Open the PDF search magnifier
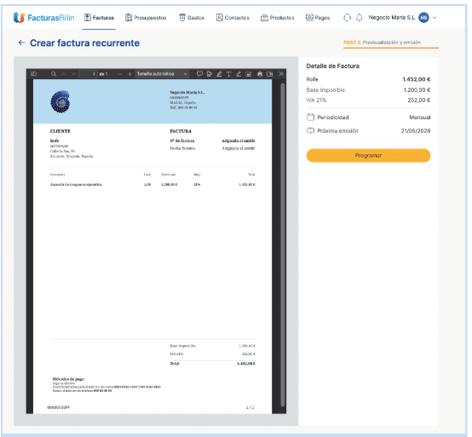This screenshot has width=472, height=437. [x=54, y=74]
